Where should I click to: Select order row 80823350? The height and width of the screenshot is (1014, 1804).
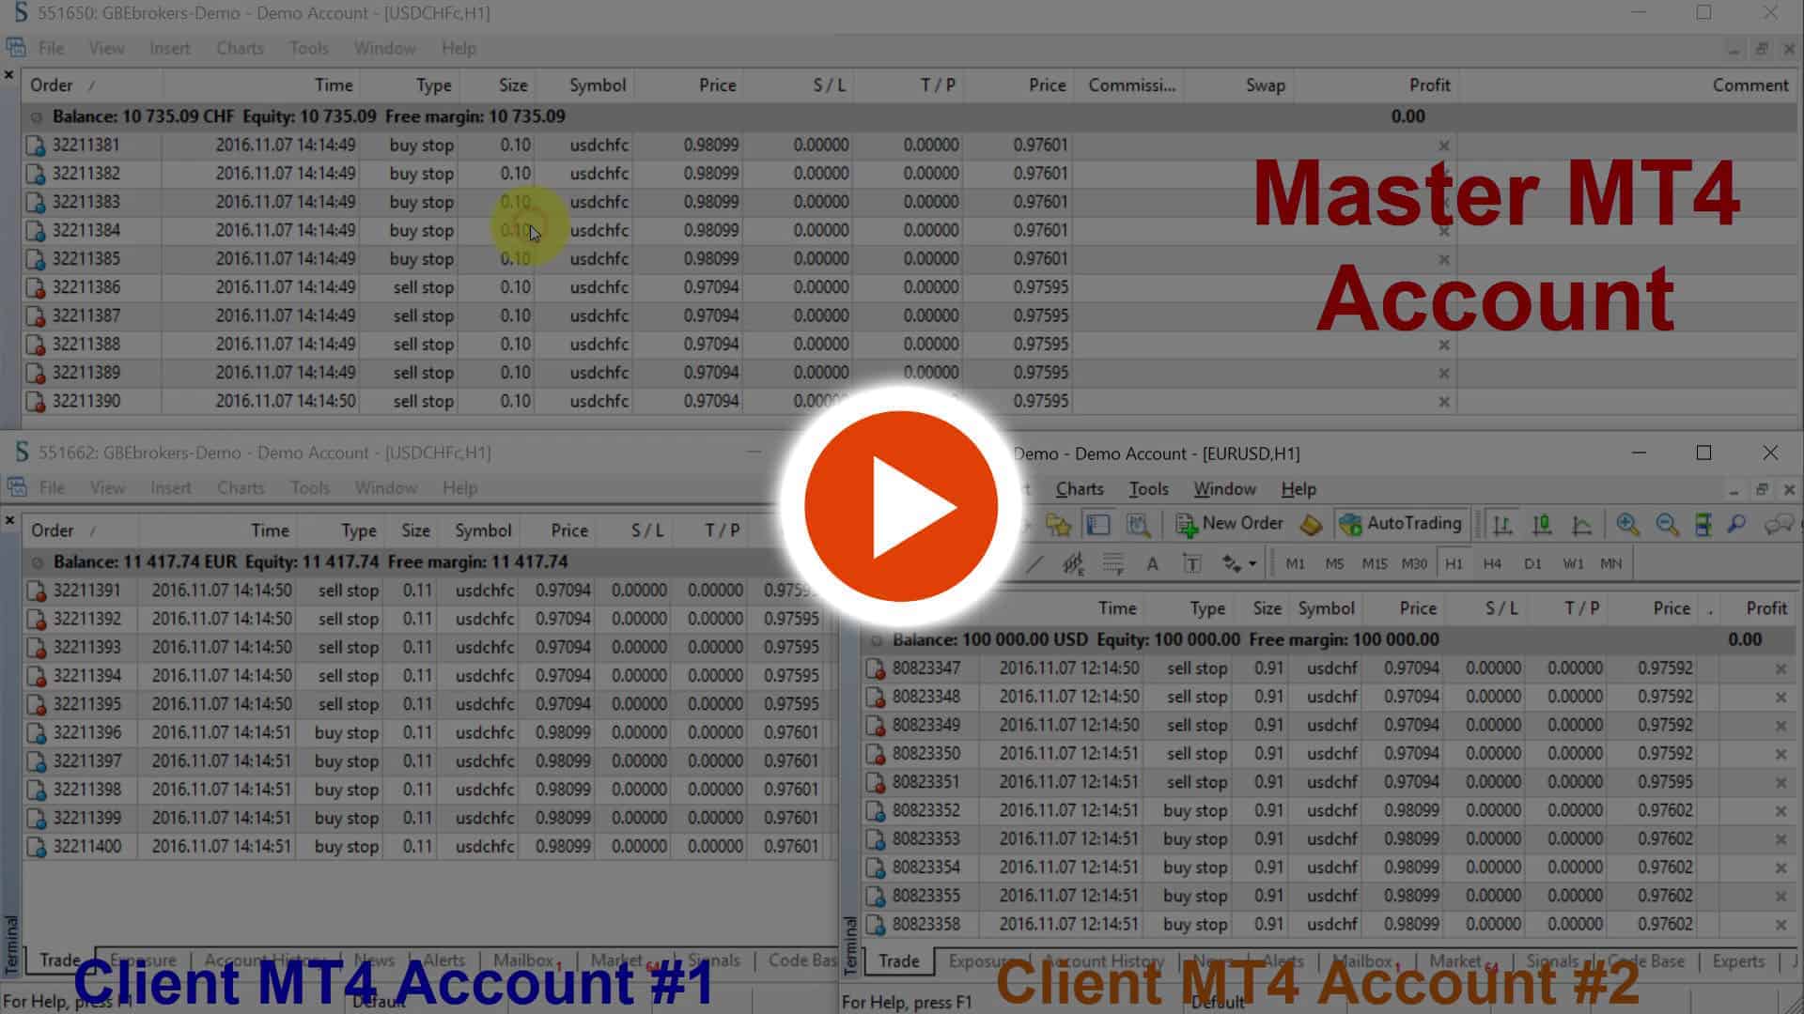point(1327,753)
